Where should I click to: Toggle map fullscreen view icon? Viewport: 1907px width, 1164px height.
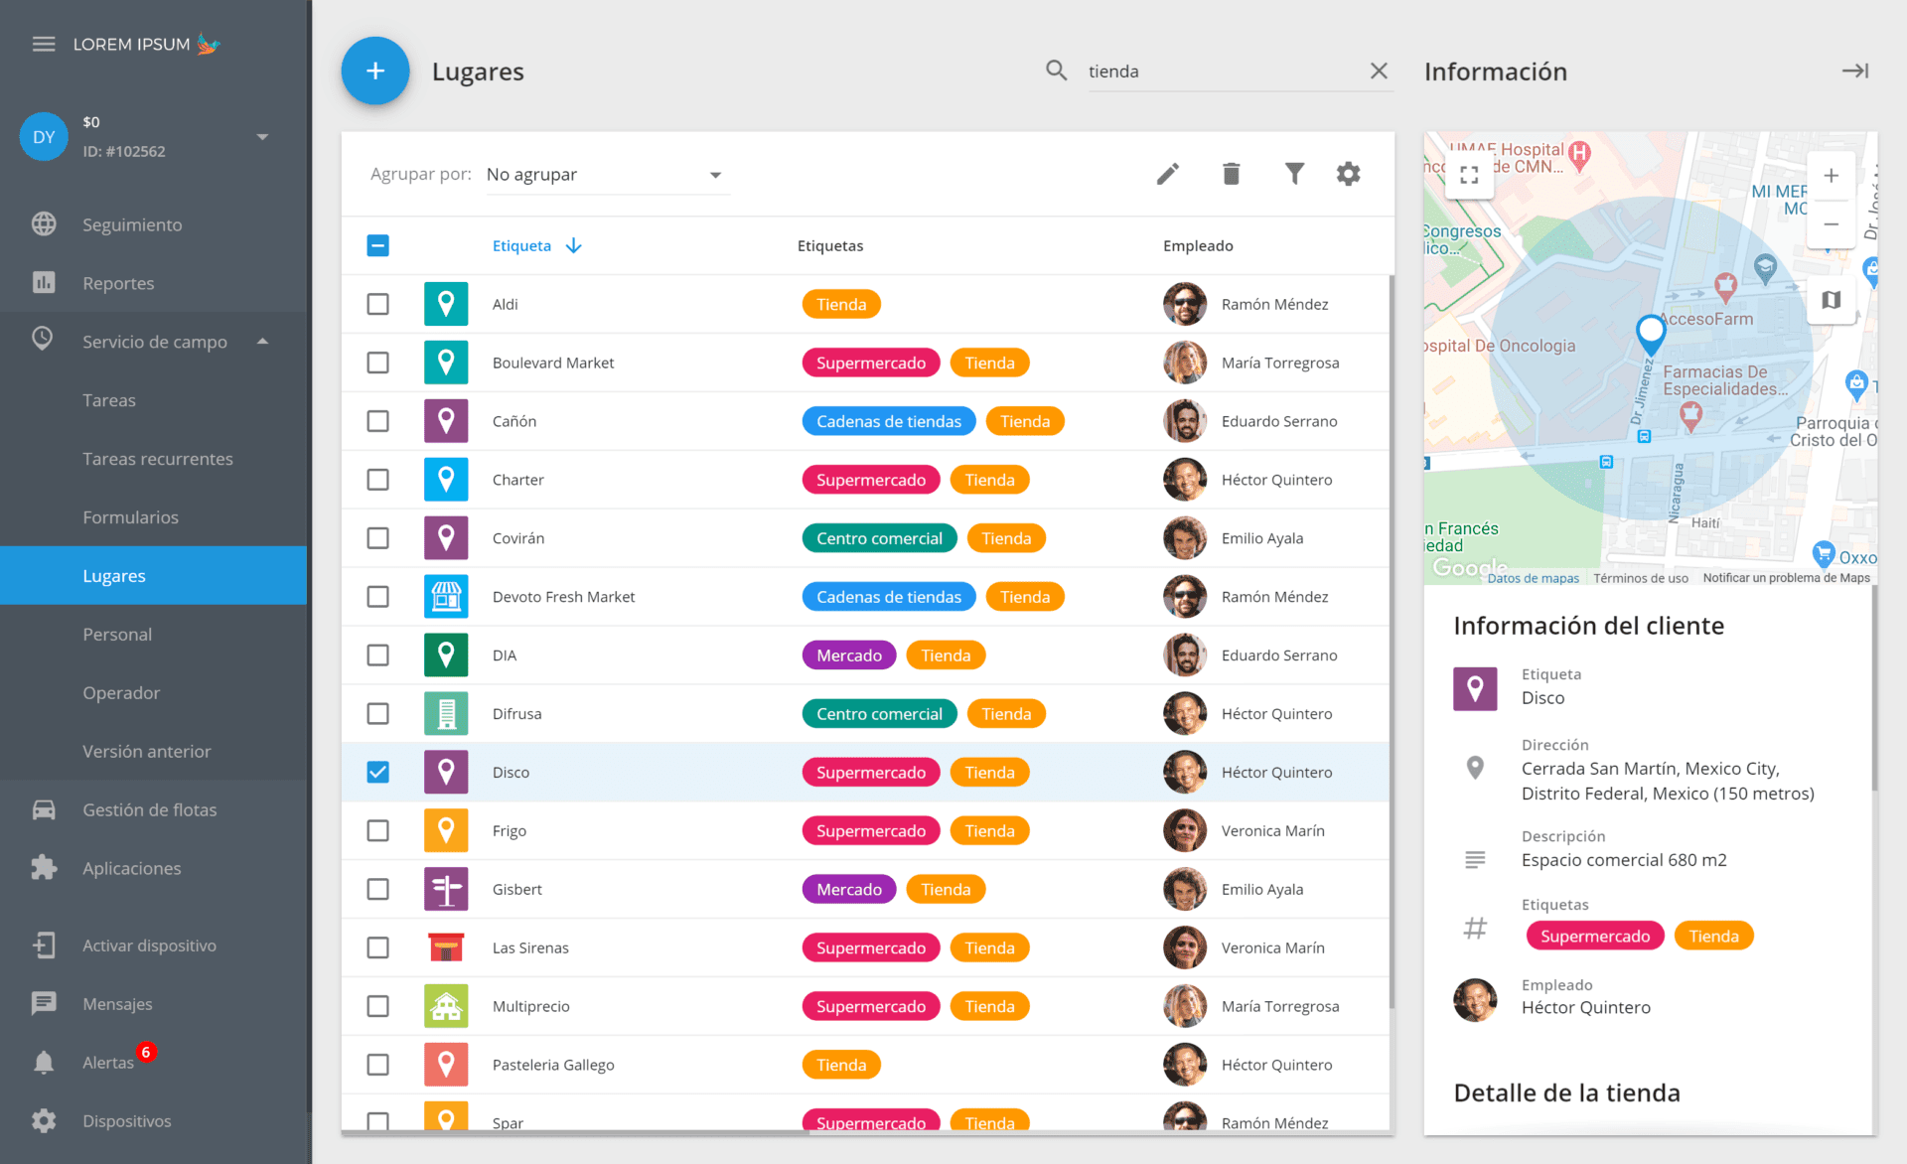click(x=1470, y=175)
